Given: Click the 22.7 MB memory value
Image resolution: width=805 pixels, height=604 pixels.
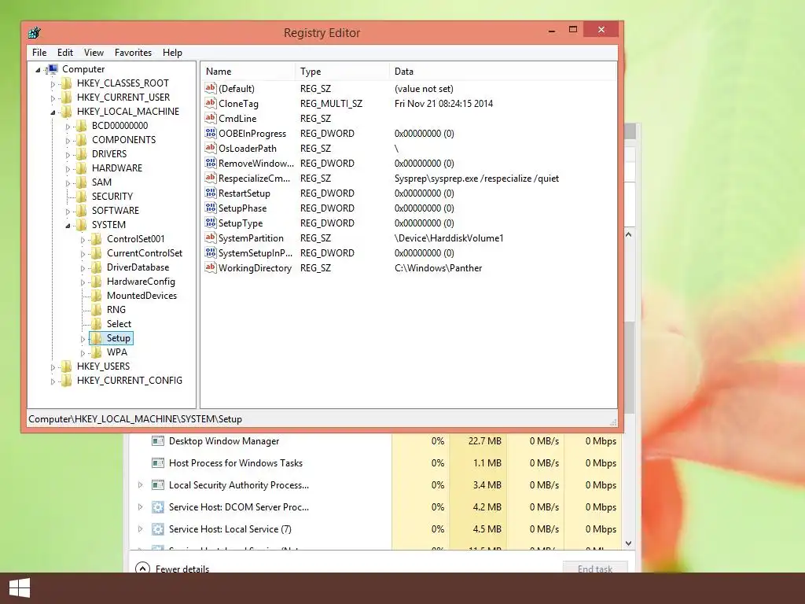Looking at the screenshot, I should click(x=484, y=440).
